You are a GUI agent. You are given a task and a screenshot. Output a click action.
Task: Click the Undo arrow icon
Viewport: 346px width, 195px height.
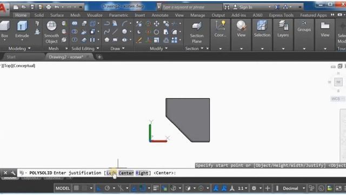(57, 7)
